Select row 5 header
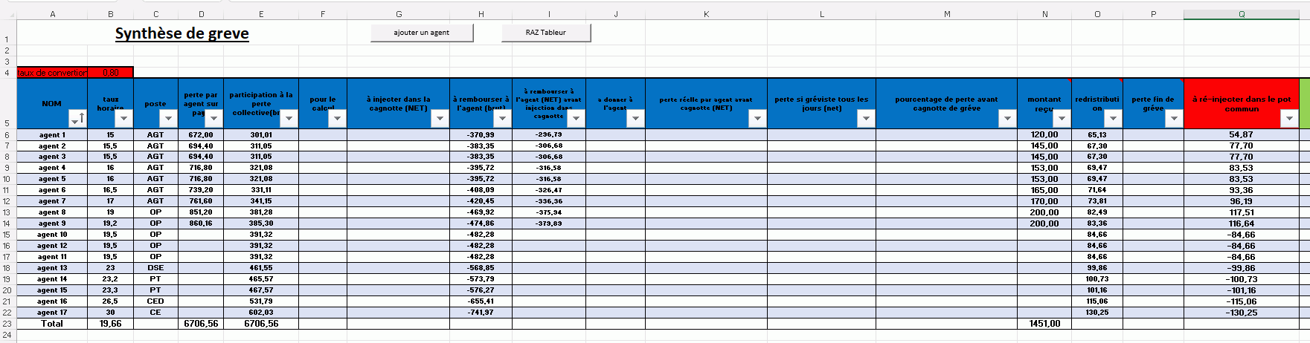 [7, 103]
